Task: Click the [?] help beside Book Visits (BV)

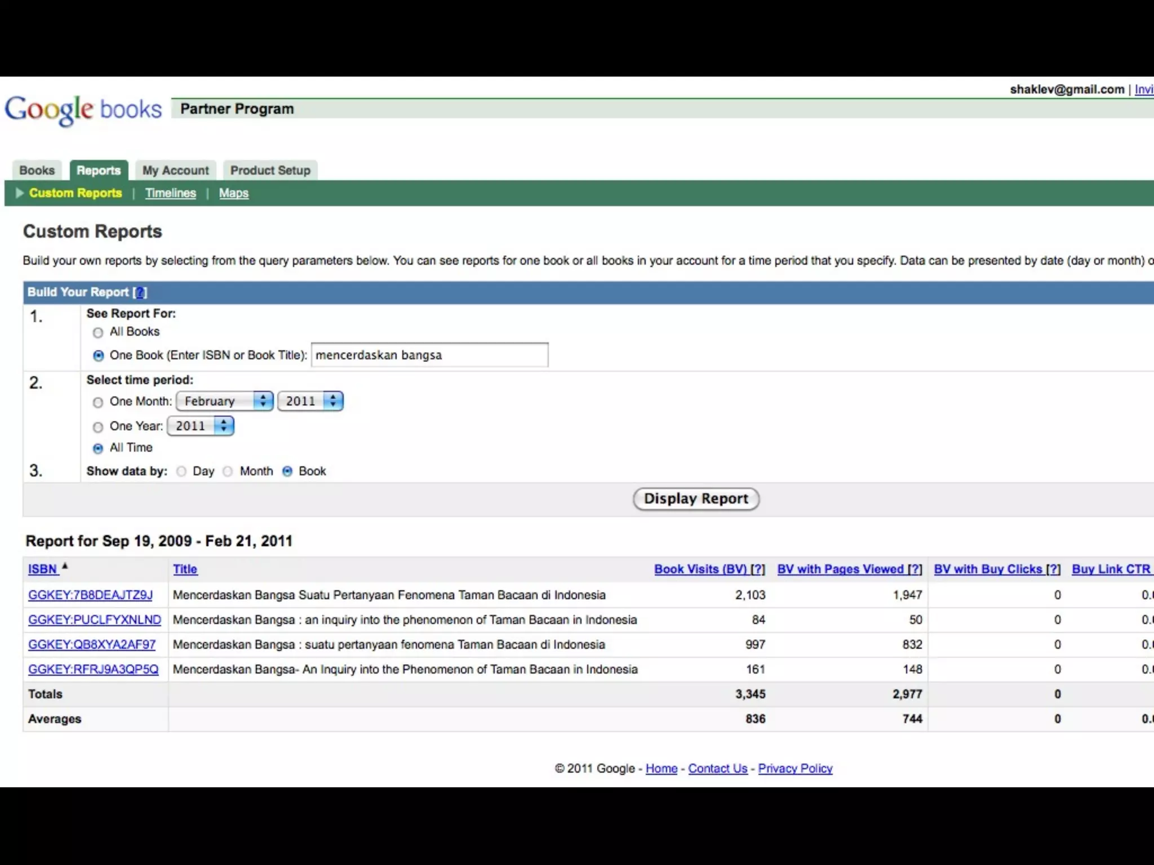Action: [758, 569]
